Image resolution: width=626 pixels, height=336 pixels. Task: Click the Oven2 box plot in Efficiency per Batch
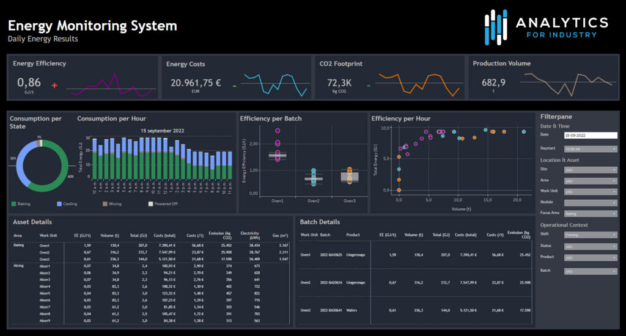[313, 178]
